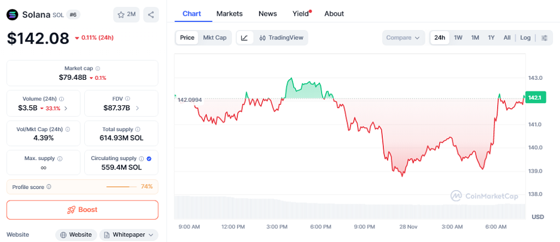Switch to the TradingView chart mode

pos(281,38)
